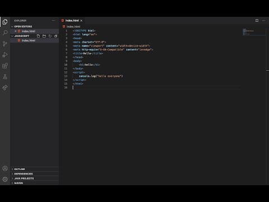Image resolution: width=269 pixels, height=202 pixels.
Task: Click the empty line 16 in editor
Action: 156,88
